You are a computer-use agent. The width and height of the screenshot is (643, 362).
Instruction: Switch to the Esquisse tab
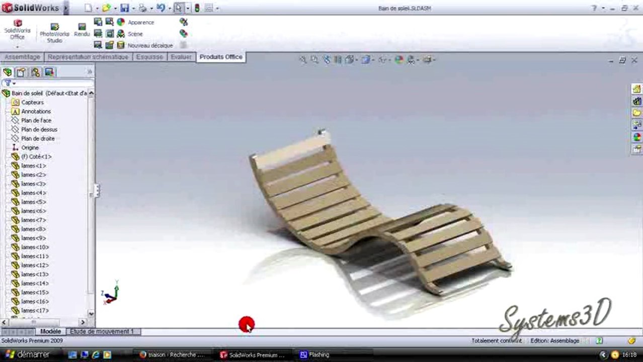(149, 57)
